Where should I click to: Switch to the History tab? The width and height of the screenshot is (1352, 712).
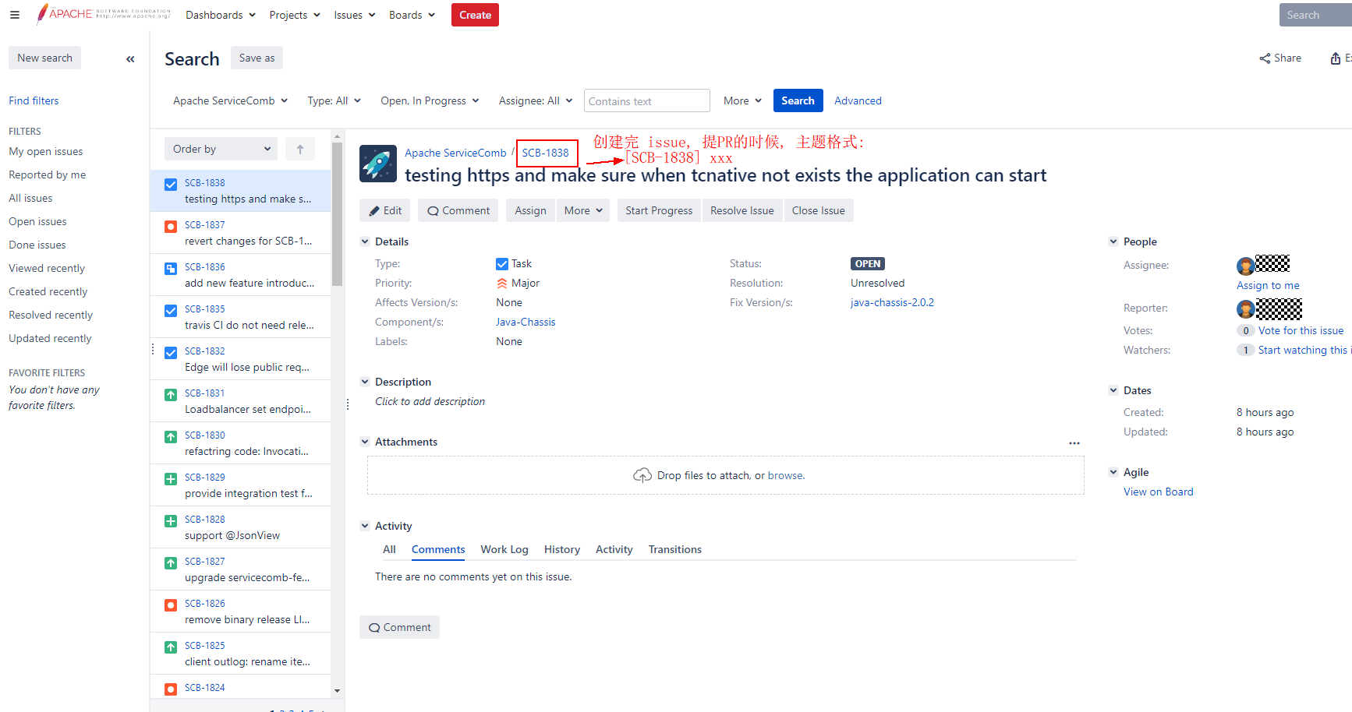[x=562, y=549]
